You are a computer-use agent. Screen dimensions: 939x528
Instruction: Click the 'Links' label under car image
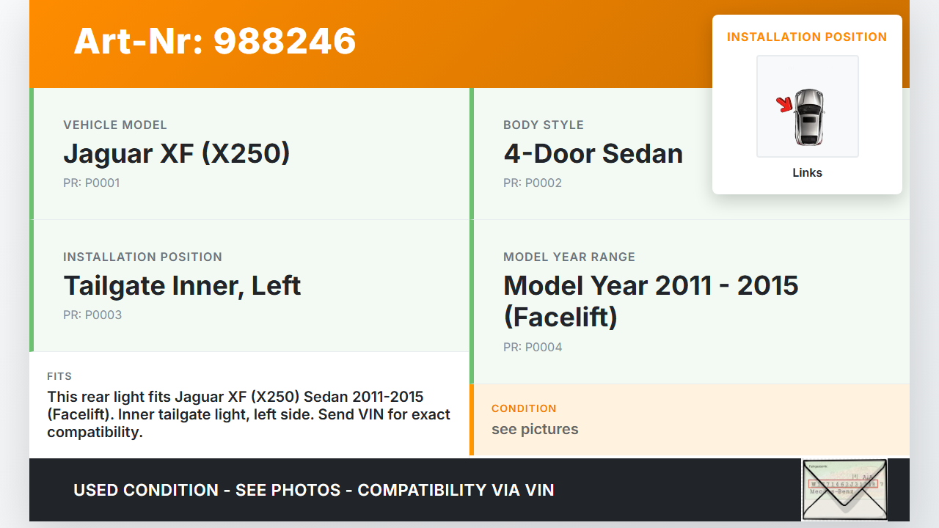(807, 173)
